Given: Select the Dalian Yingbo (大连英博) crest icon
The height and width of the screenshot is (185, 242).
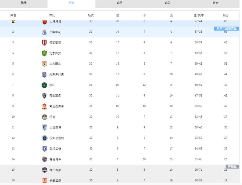Looking at the screenshot, I should point(44,128).
